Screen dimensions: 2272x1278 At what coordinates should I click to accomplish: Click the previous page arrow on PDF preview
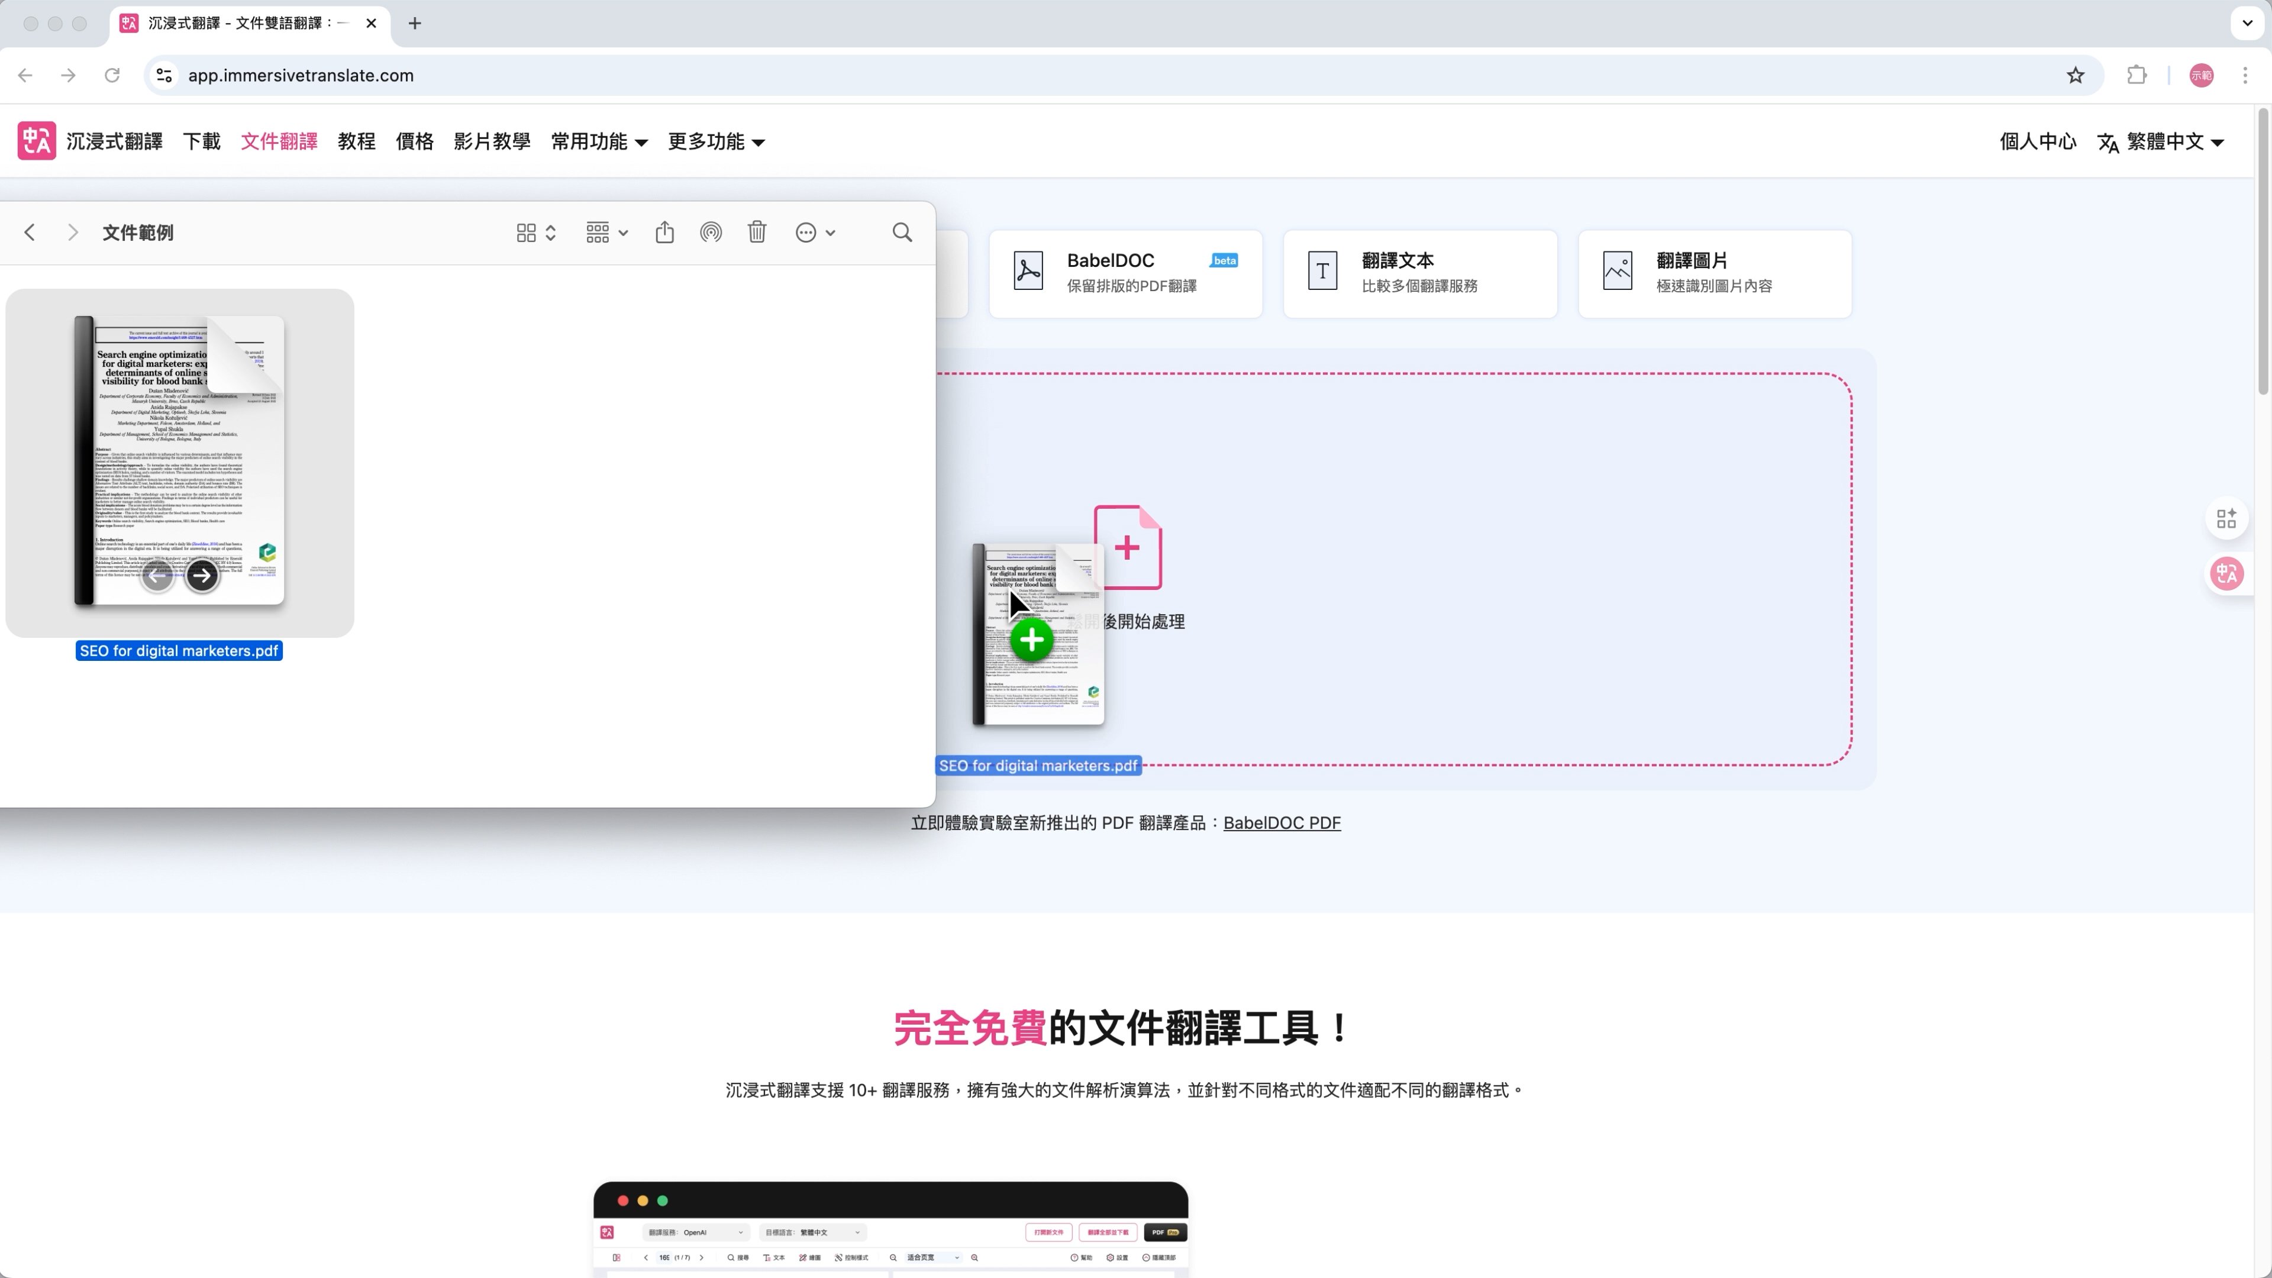coord(158,576)
